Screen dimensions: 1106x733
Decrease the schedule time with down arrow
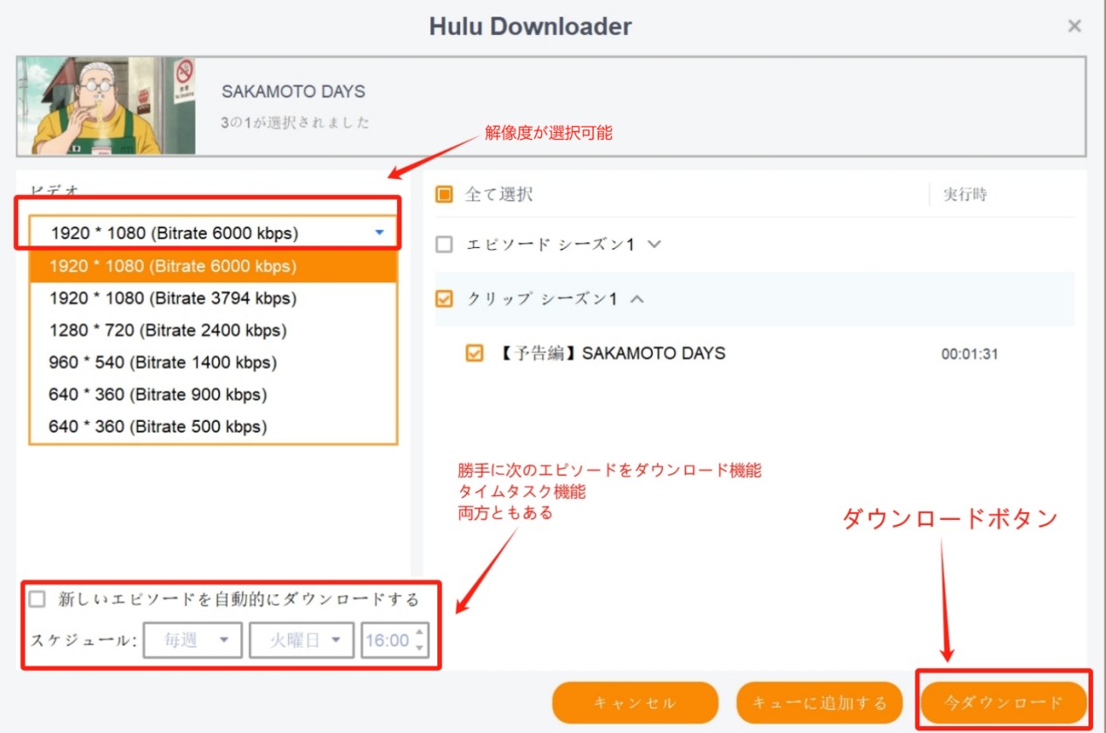(420, 648)
